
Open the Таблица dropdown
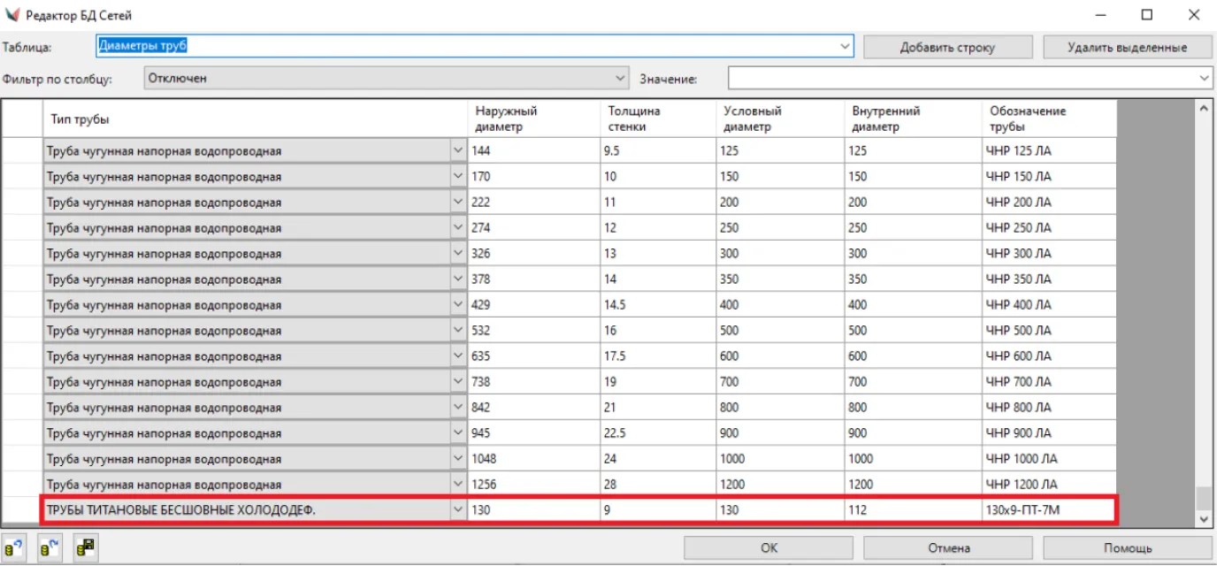(845, 46)
